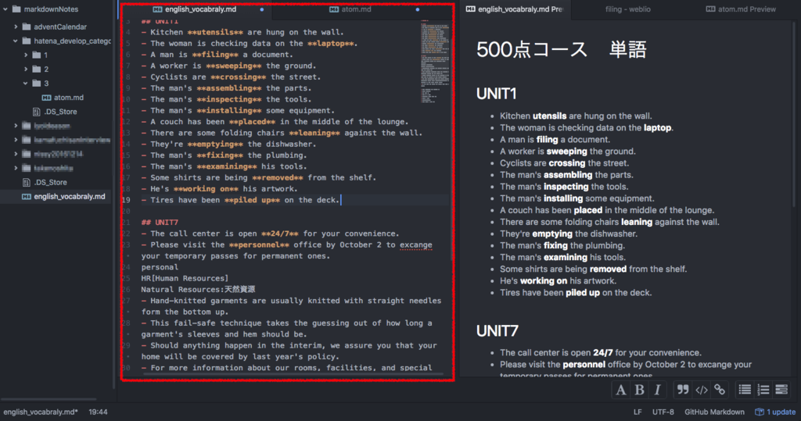The image size is (801, 421).
Task: Click the misspelled word 'excange' in the editor
Action: coord(416,245)
